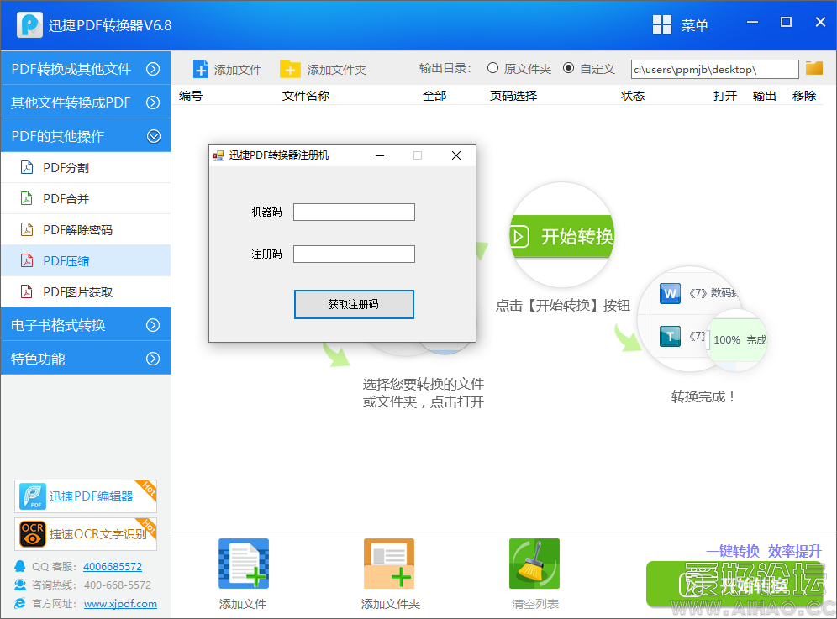Image resolution: width=837 pixels, height=619 pixels.
Task: Minimize the 注册机 dialog
Action: click(x=380, y=155)
